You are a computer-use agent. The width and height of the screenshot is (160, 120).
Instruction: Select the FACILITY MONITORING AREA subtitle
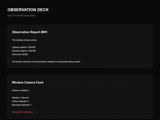[22, 16]
